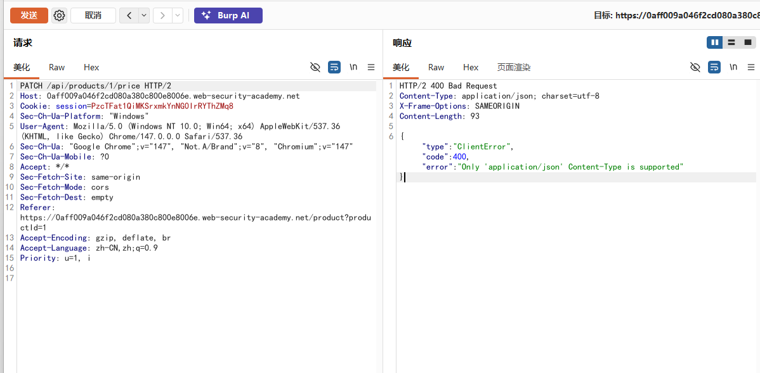Toggle hidden characters eye icon in response panel
The image size is (760, 373).
(x=695, y=67)
